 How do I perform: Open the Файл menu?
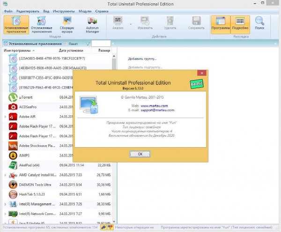click(x=8, y=11)
